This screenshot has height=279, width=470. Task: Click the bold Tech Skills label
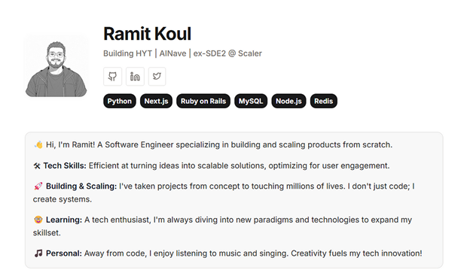coord(65,165)
